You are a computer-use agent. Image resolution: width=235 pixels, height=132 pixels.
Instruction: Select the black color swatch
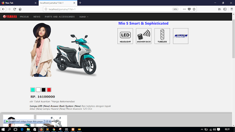click(x=43, y=89)
